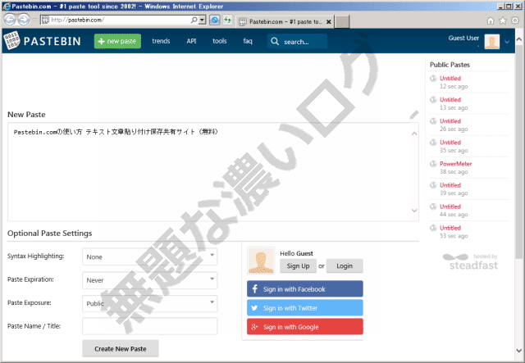Open the Untitled paste from 53 sec ago
Viewport: 525px width, 363px height.
tap(450, 228)
